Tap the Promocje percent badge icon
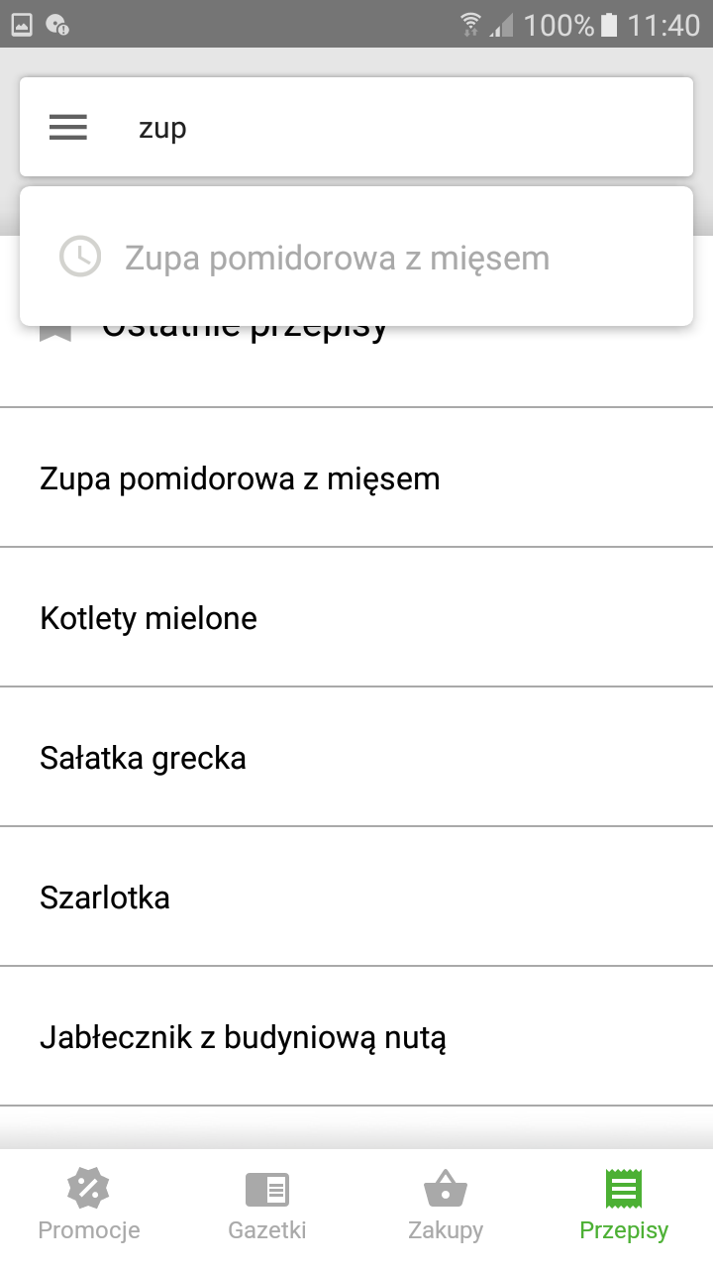The width and height of the screenshot is (713, 1268). click(x=88, y=1189)
